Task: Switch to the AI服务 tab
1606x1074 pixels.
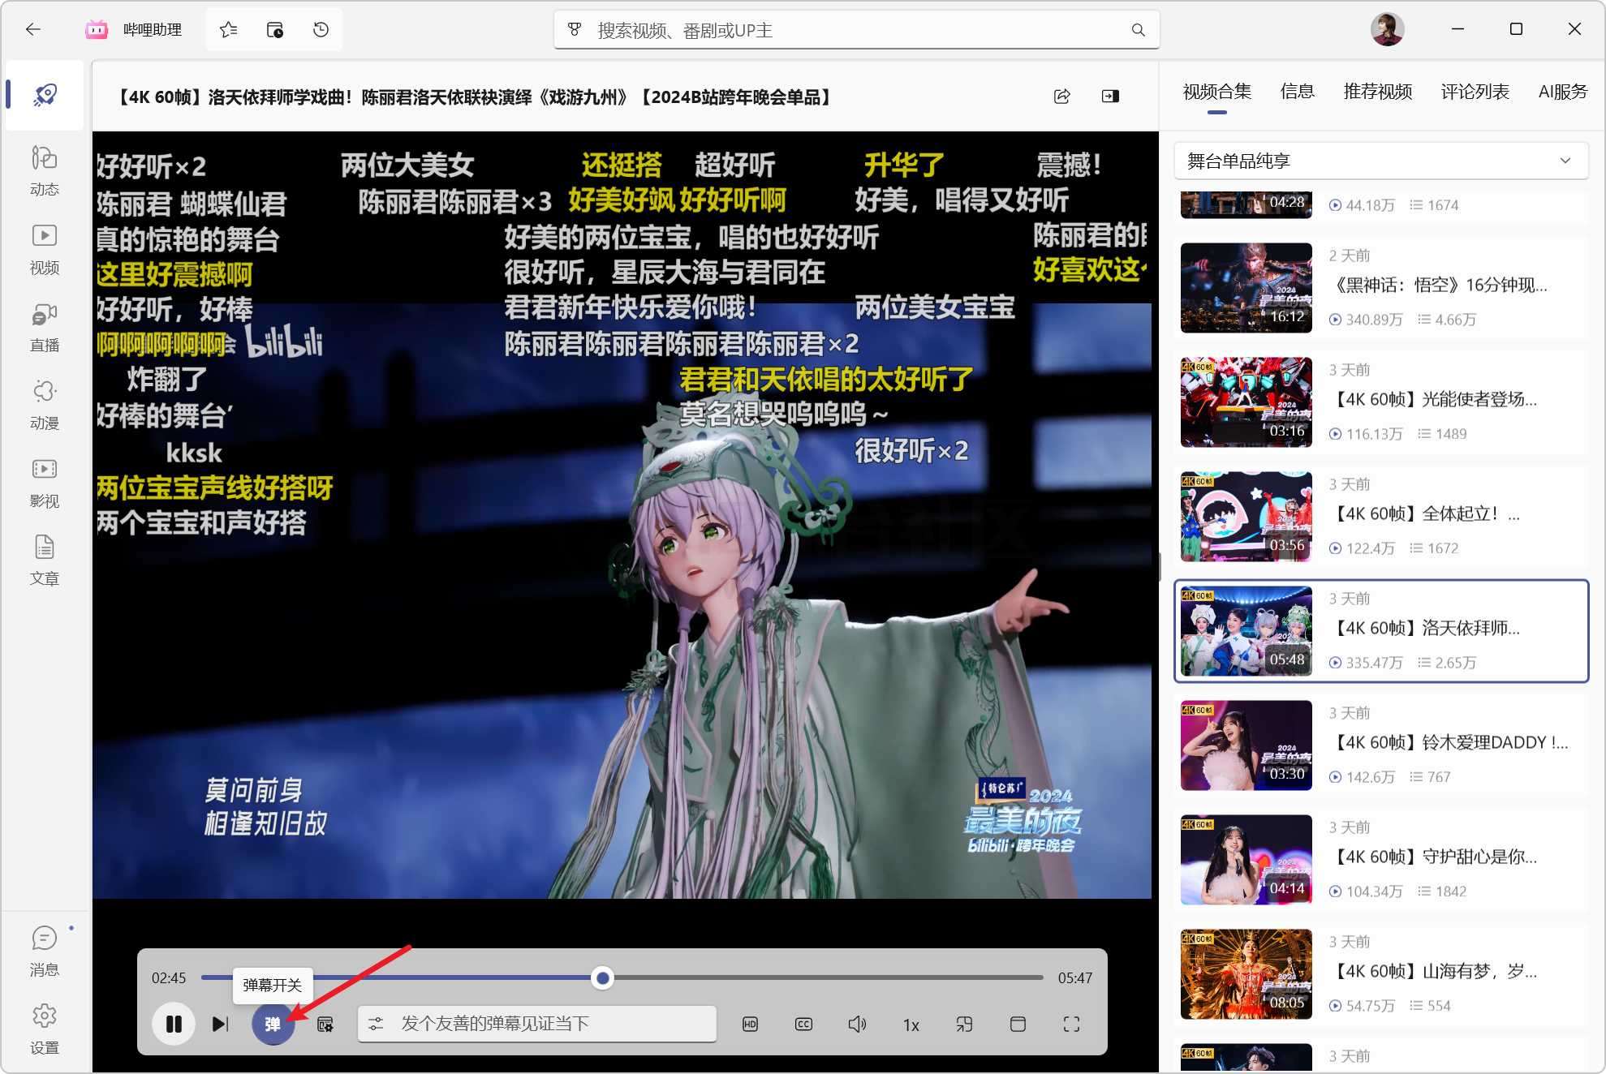Action: (x=1562, y=92)
